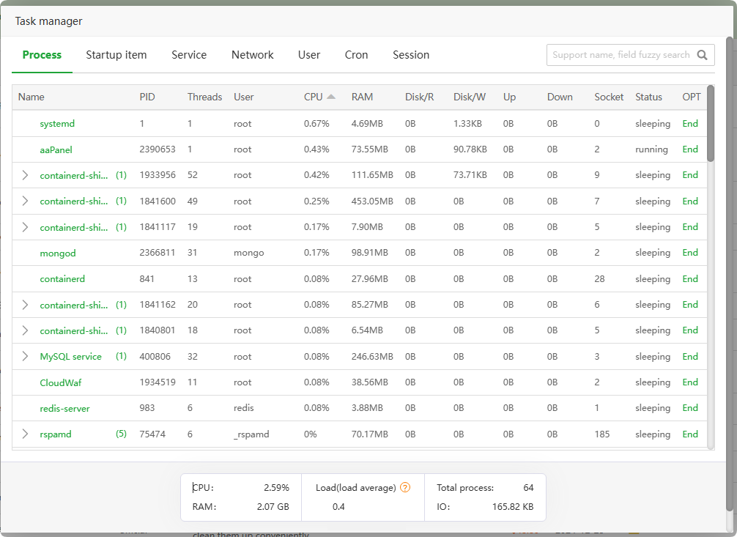Click the CPU column sort arrow
This screenshot has height=537, width=737.
[331, 97]
